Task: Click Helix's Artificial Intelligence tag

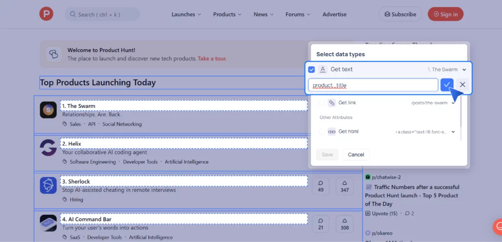Action: coord(187,162)
